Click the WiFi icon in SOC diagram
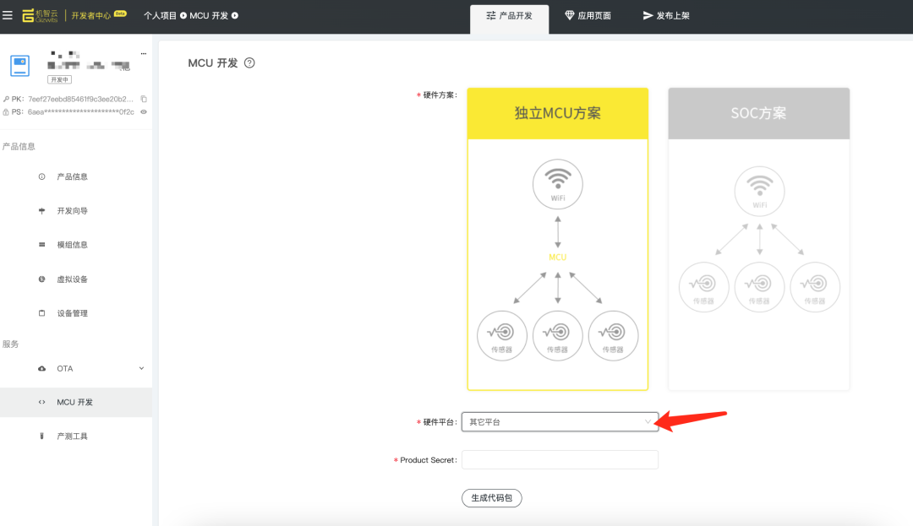 [x=759, y=191]
